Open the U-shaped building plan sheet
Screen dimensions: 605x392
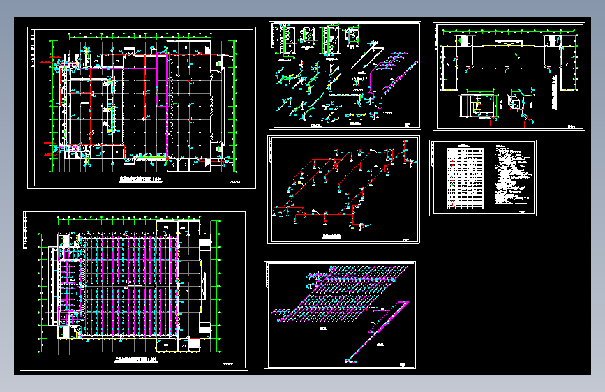pyautogui.click(x=509, y=77)
